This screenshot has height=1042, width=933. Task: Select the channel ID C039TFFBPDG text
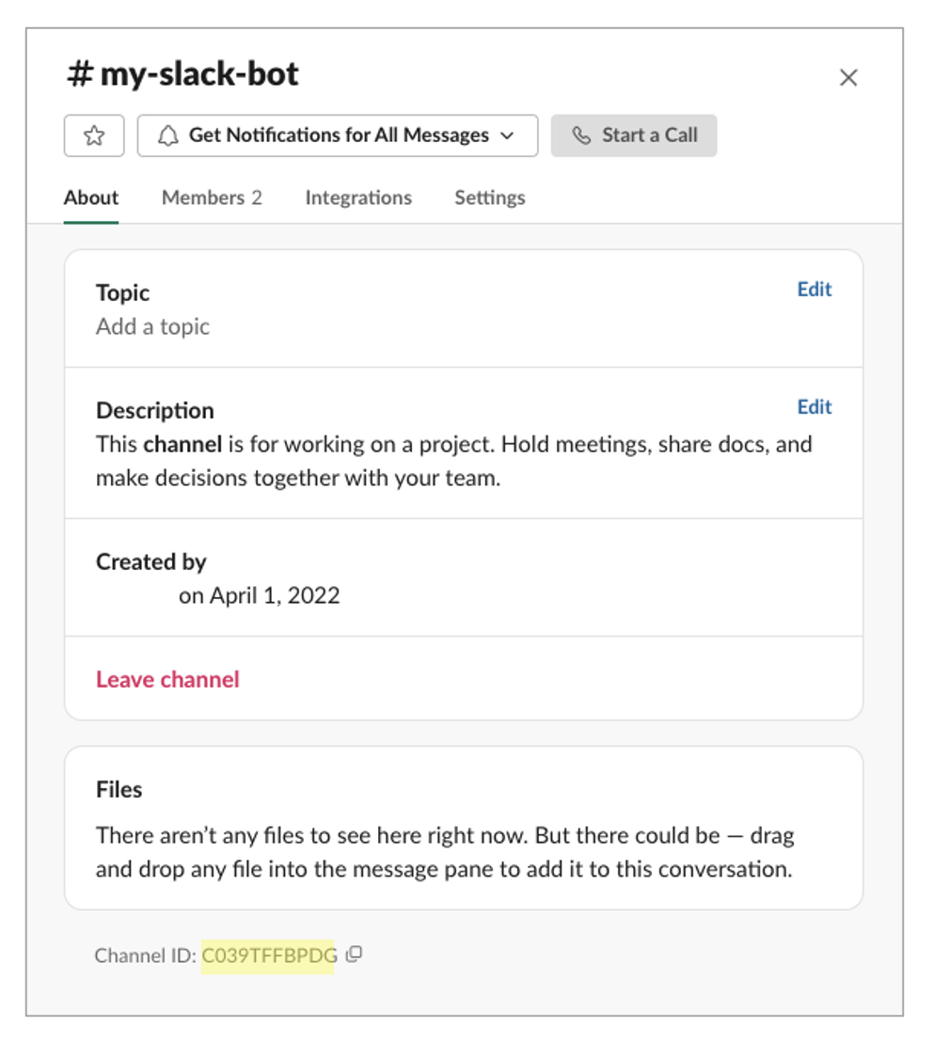pos(268,955)
